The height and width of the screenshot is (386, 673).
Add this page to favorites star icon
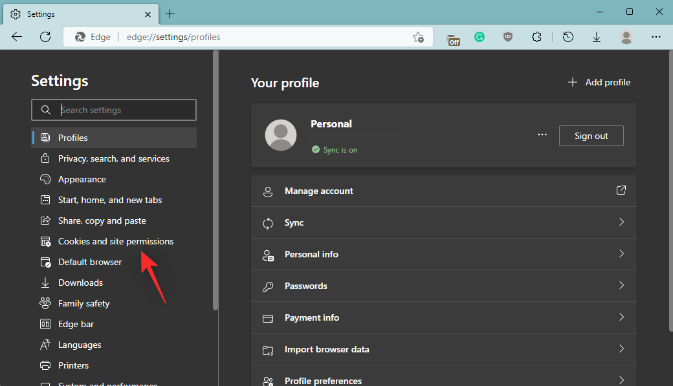click(x=418, y=37)
